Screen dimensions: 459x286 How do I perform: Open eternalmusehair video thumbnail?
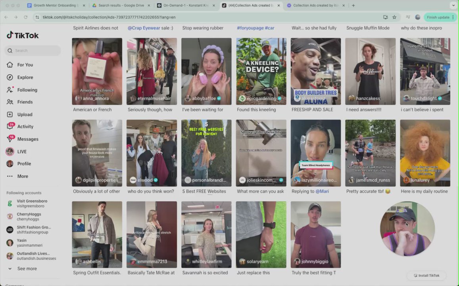point(152,71)
